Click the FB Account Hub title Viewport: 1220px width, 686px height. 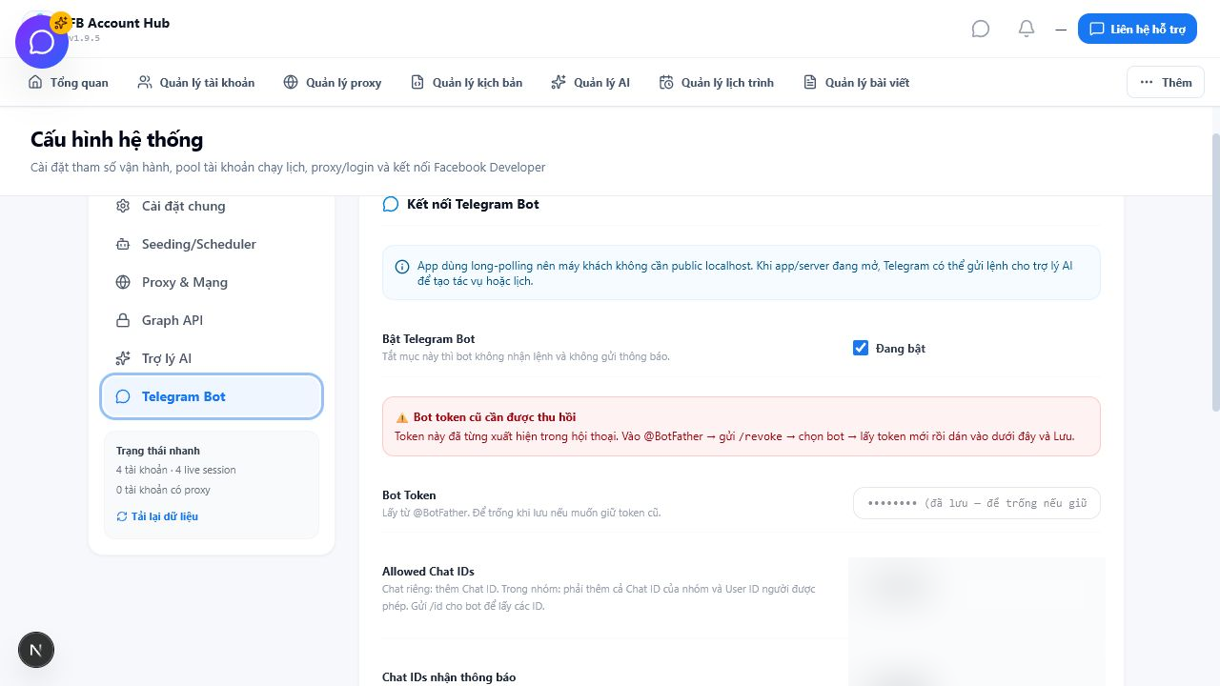pos(120,23)
